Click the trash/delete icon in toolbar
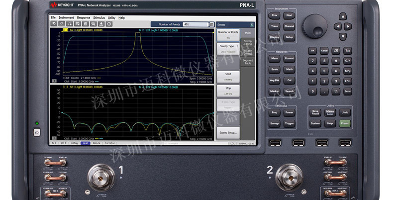Image resolution: width=398 pixels, height=200 pixels. pos(86,24)
